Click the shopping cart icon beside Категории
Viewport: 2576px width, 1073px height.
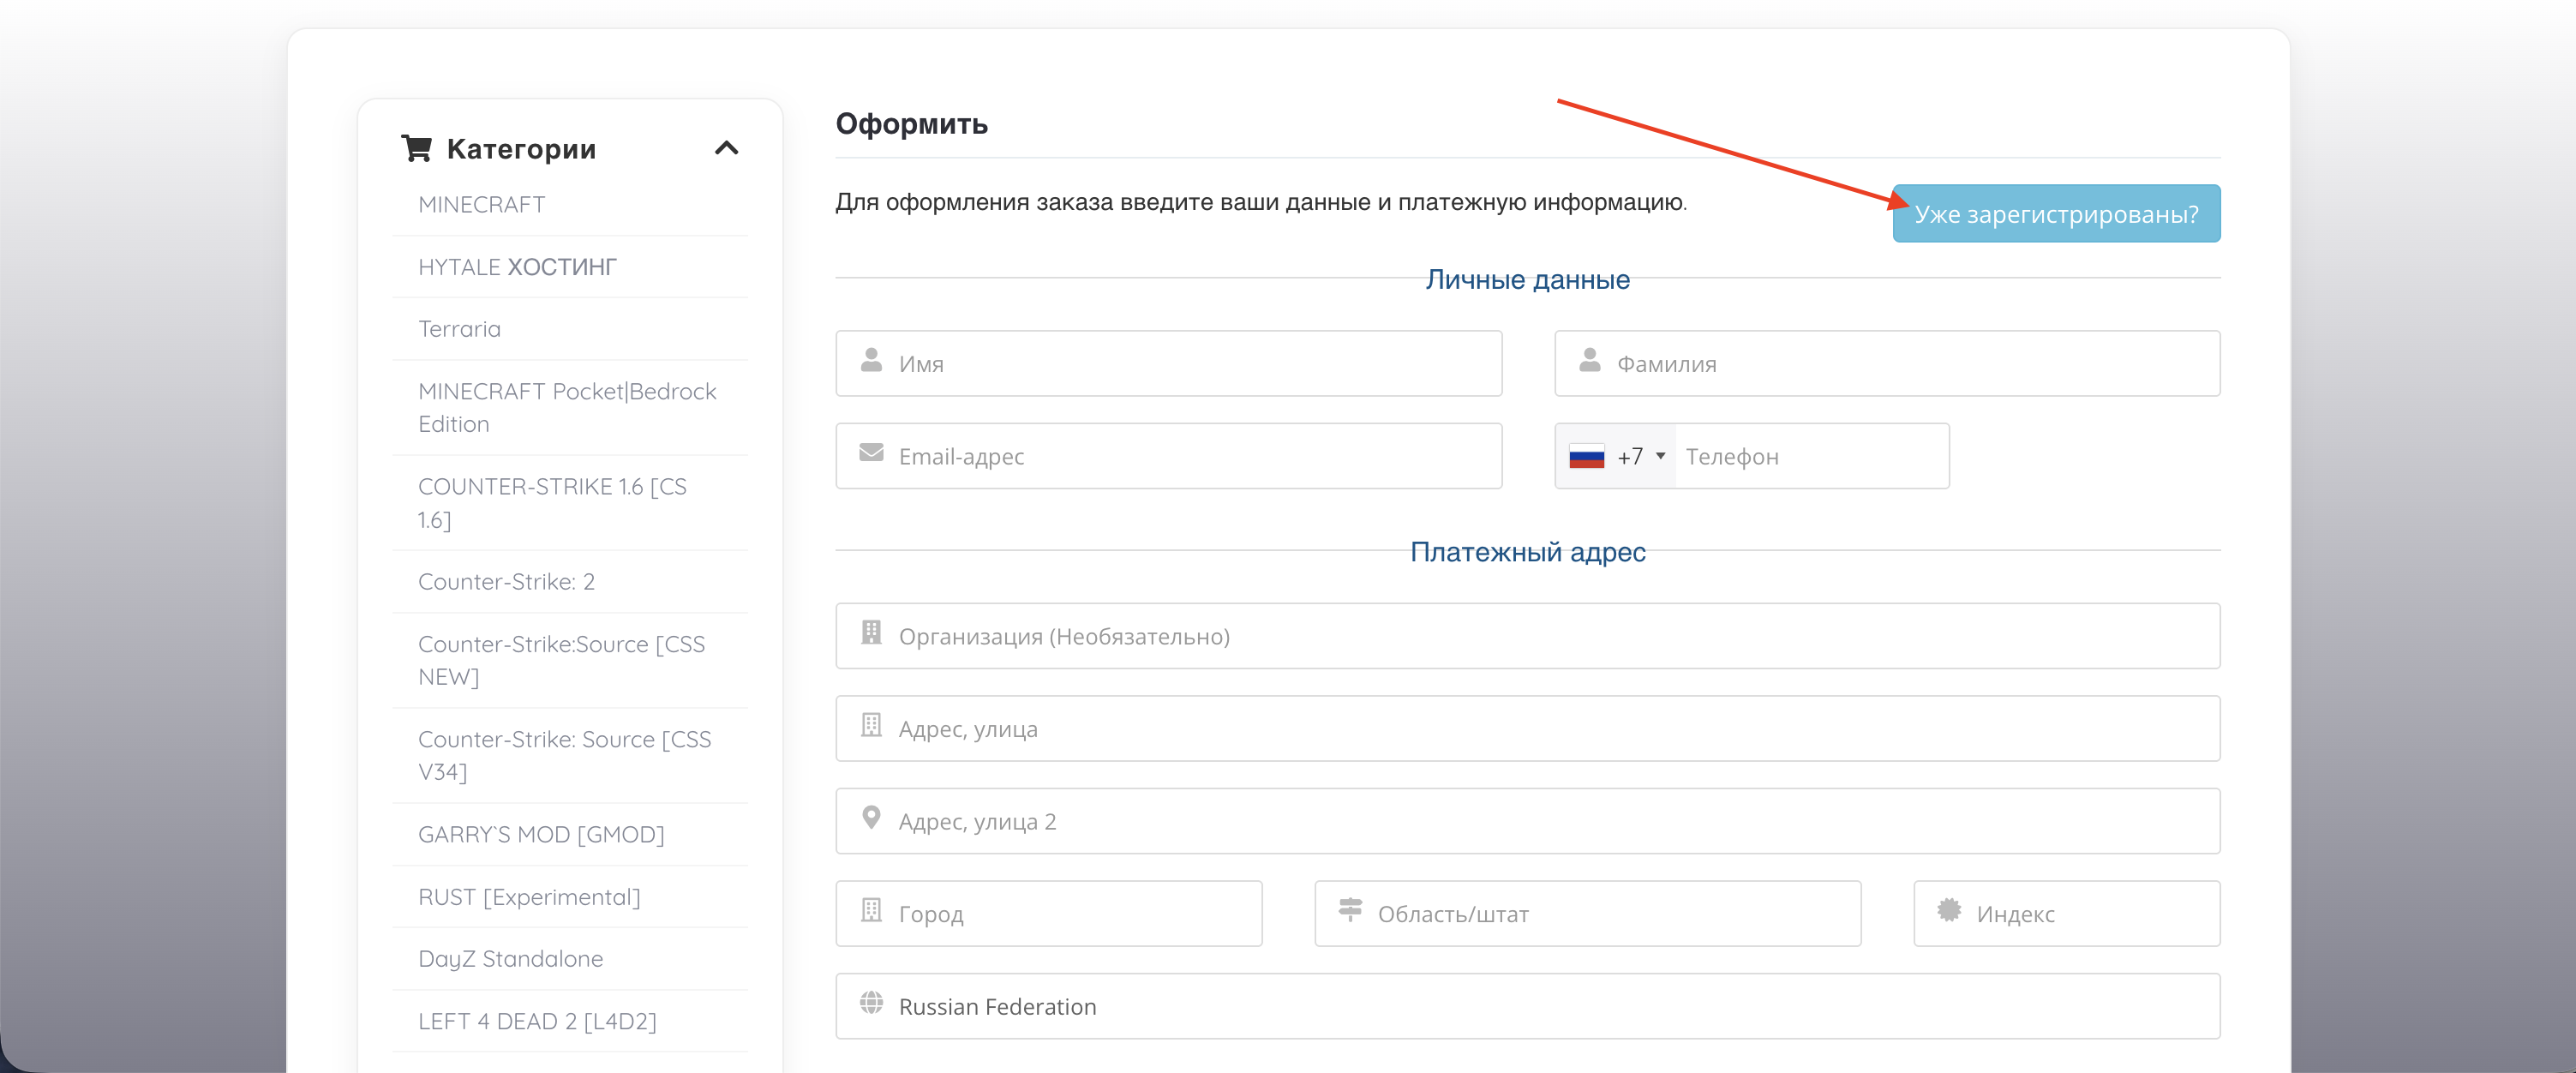click(416, 149)
